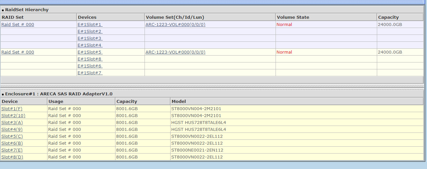The width and height of the screenshot is (427, 169).
Task: Open the Slot#4(9) device link
Action: pyautogui.click(x=12, y=130)
